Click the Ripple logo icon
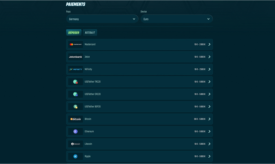 [75, 156]
